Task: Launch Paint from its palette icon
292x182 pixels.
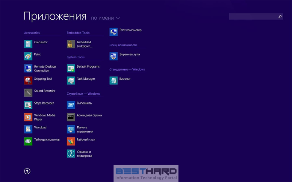Action: tap(28, 56)
